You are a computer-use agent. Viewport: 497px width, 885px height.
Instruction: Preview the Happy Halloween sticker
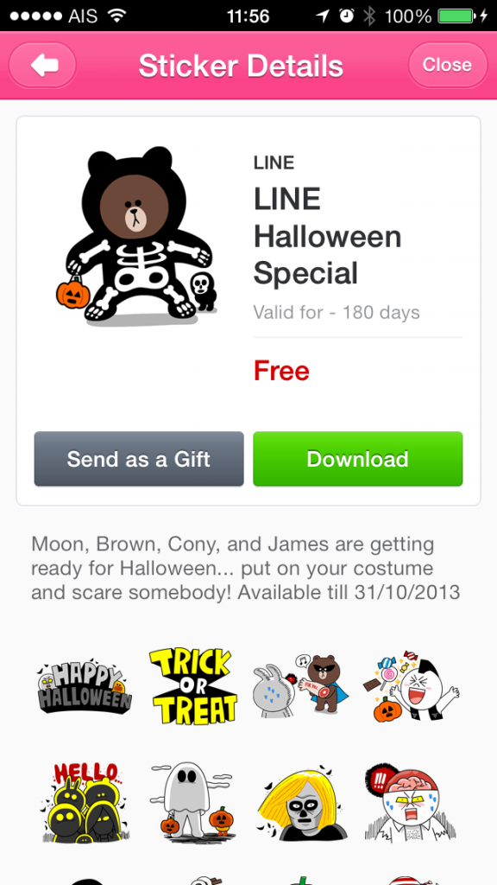click(x=85, y=685)
